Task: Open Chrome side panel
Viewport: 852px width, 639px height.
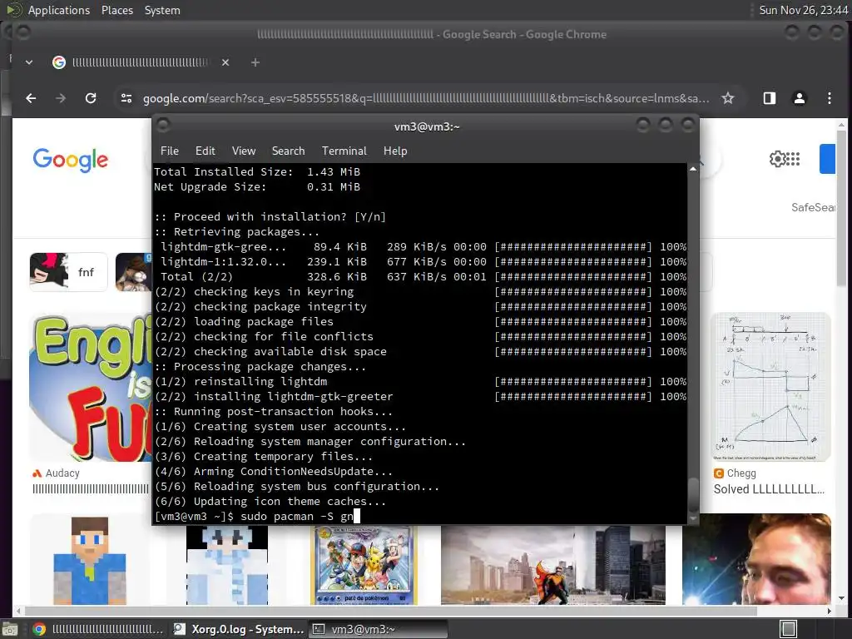Action: (770, 98)
